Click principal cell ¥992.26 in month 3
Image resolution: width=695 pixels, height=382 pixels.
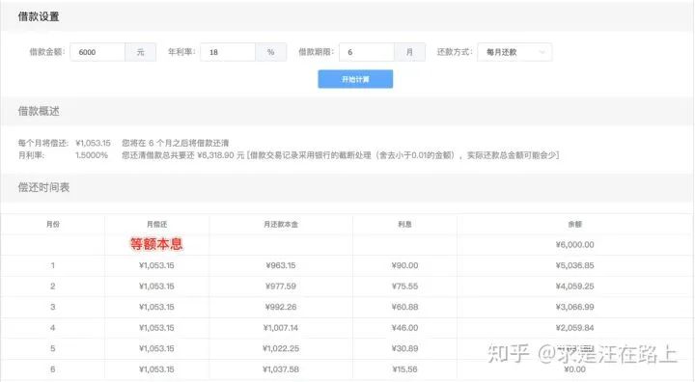(x=281, y=307)
